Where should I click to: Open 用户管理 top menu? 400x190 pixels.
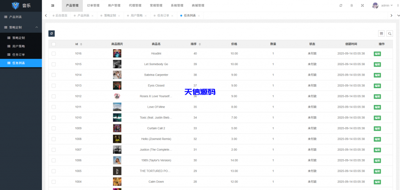pyautogui.click(x=114, y=5)
